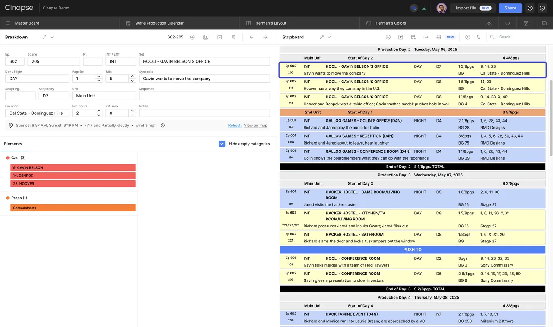Select the red 9. GAVIN BELSON element
This screenshot has width=553, height=327.
coord(73,168)
